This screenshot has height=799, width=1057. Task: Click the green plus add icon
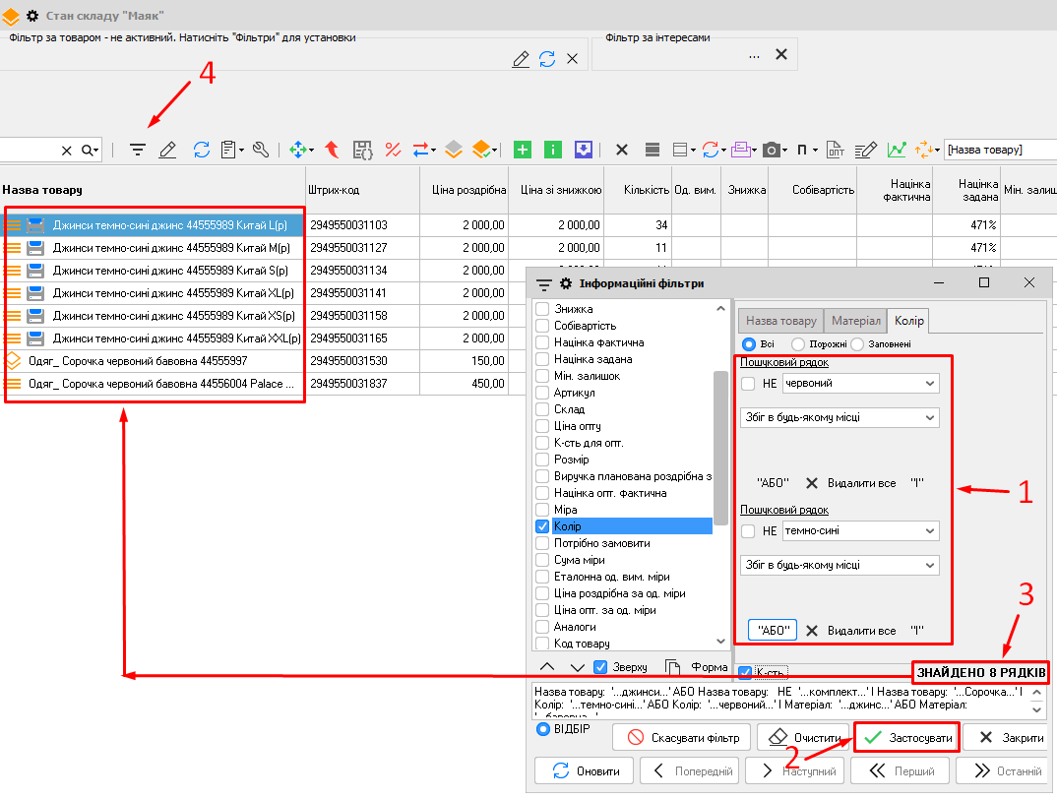(x=523, y=150)
